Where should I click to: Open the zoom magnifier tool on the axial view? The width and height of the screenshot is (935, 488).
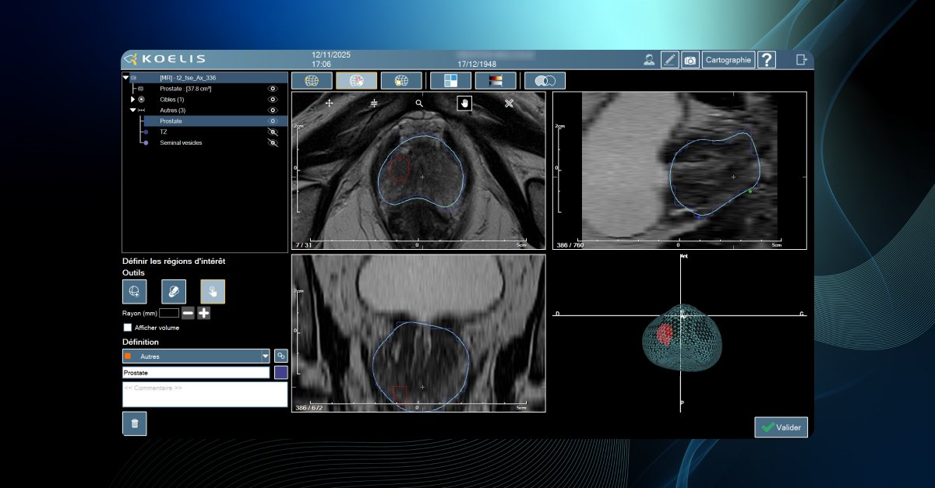tap(421, 102)
